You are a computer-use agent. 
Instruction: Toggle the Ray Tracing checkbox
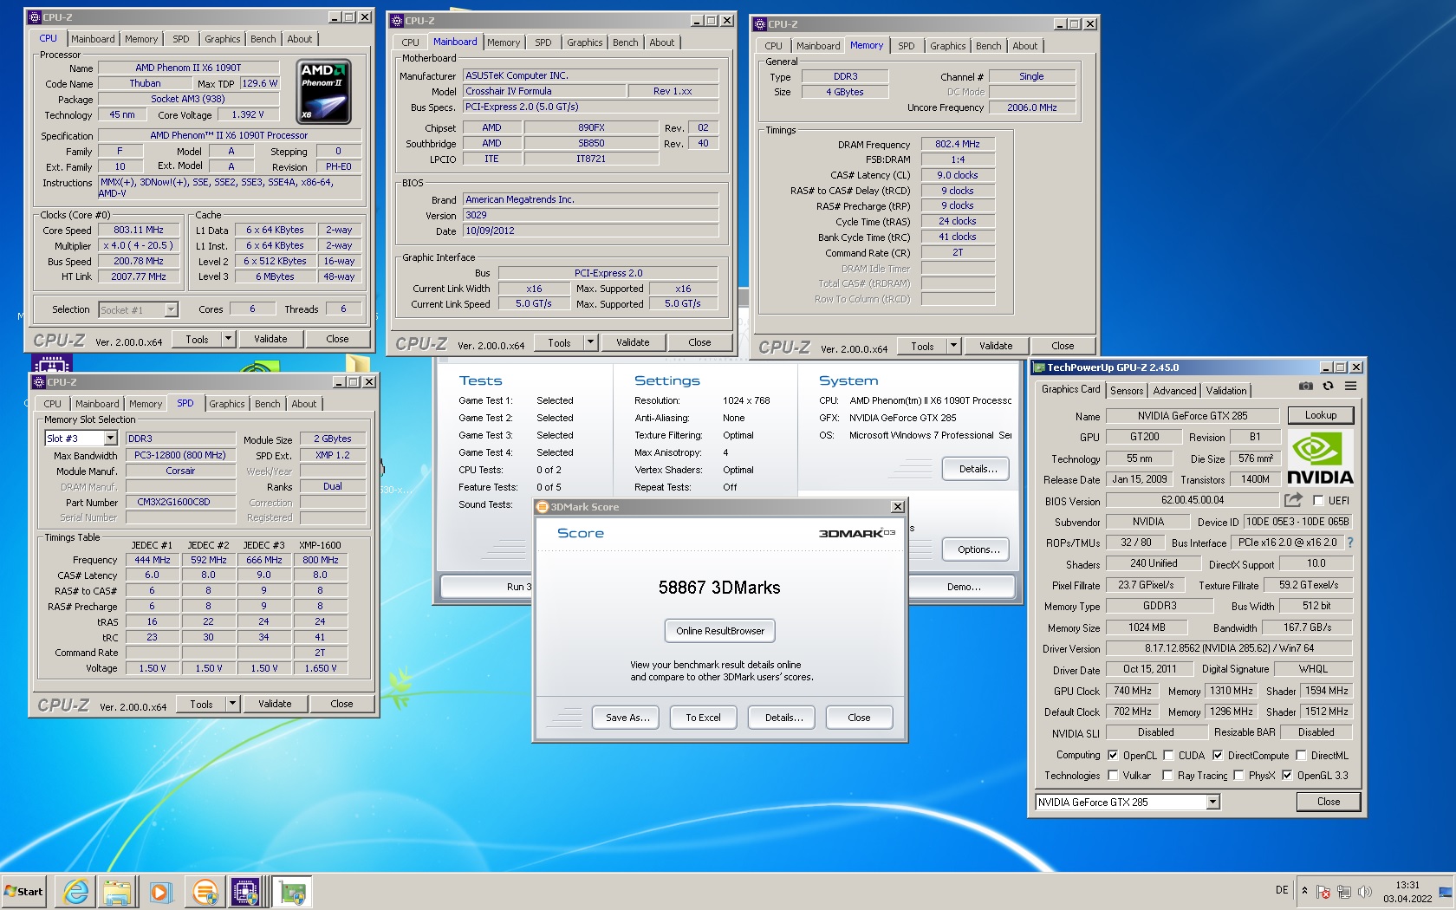point(1167,775)
